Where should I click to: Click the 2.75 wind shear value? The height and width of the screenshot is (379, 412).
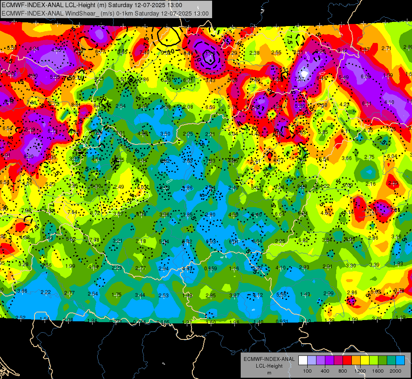click(x=369, y=157)
